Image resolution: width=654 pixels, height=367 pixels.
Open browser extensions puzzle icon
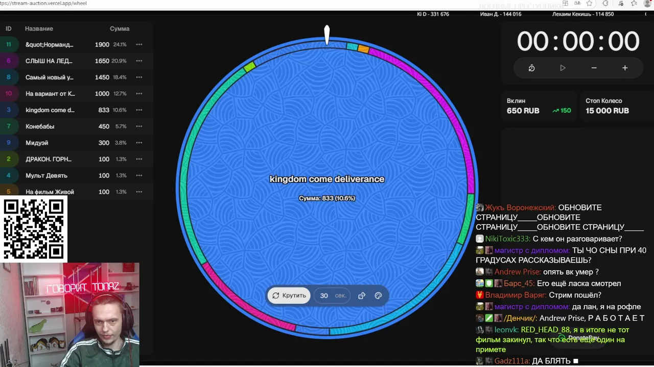605,3
